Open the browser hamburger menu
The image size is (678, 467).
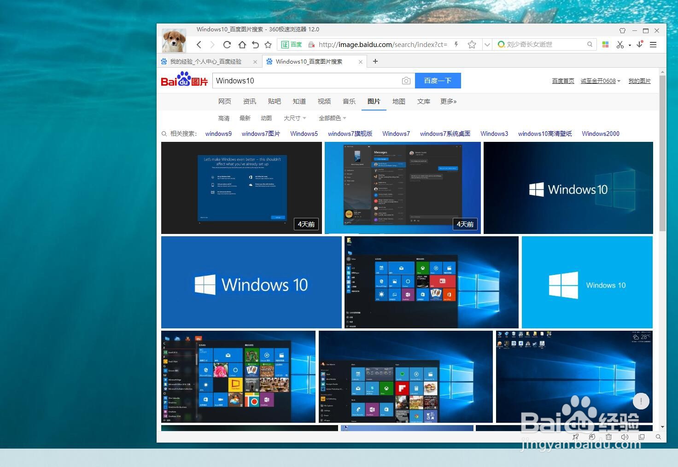click(x=653, y=45)
